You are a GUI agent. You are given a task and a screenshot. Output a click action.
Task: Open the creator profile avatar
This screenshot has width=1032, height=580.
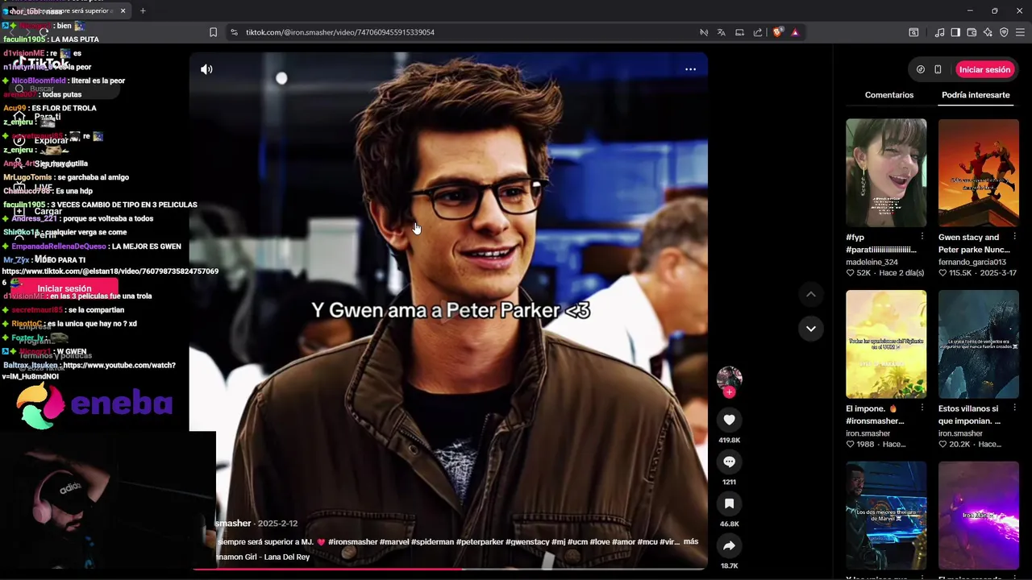pyautogui.click(x=729, y=379)
